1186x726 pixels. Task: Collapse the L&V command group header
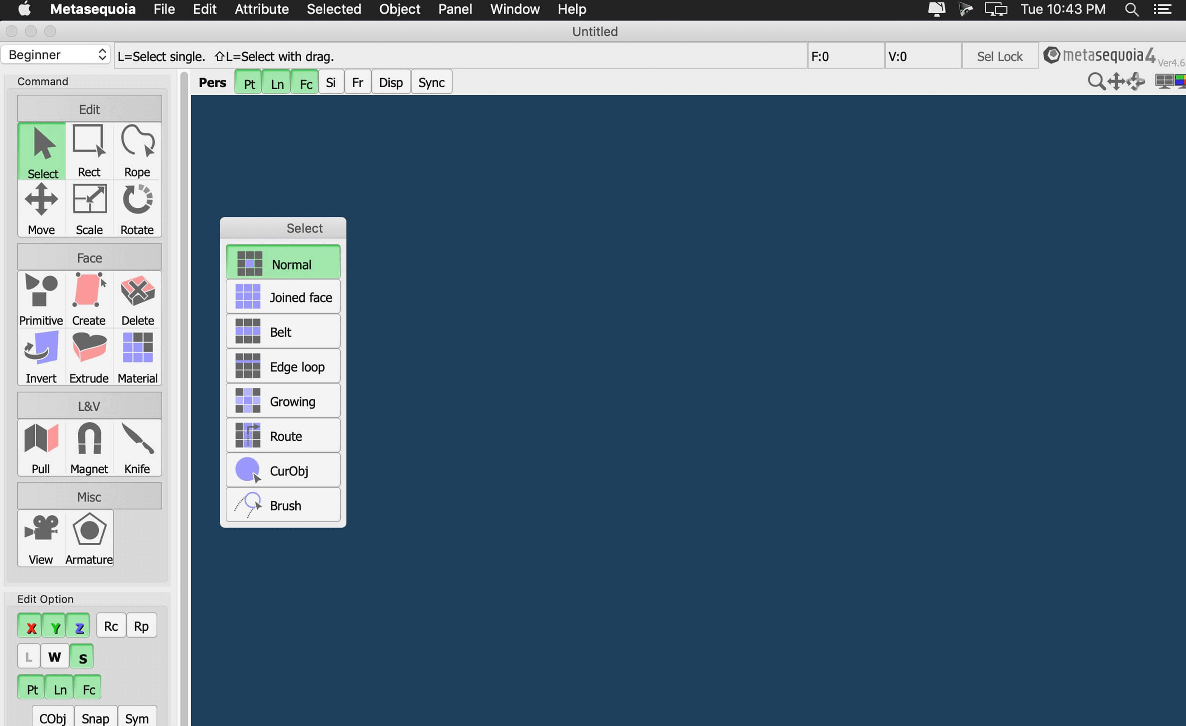[x=89, y=406]
